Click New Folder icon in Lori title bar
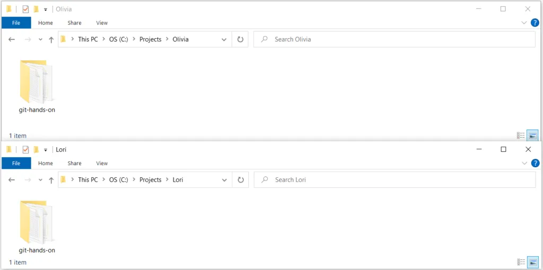The image size is (543, 270). coord(36,150)
